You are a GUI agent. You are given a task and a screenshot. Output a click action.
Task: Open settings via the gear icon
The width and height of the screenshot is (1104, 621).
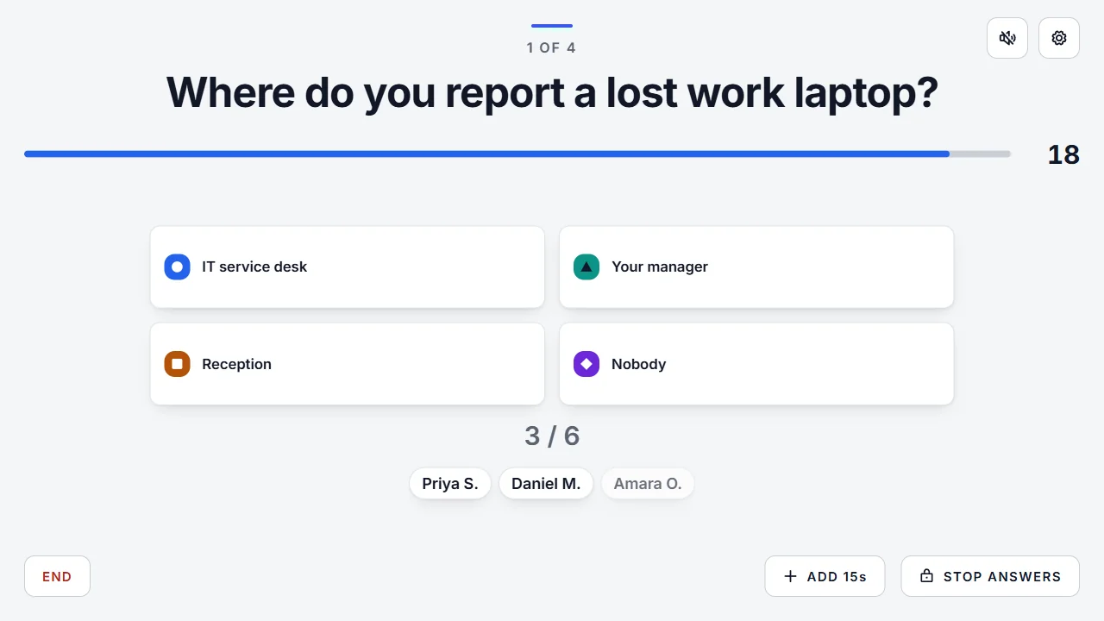pyautogui.click(x=1059, y=38)
